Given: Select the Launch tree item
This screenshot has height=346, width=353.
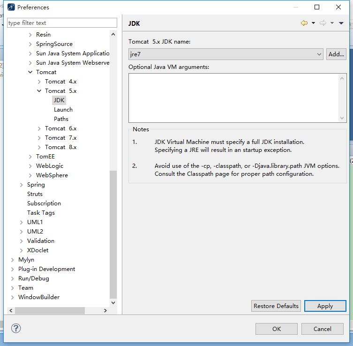Looking at the screenshot, I should click(x=63, y=110).
